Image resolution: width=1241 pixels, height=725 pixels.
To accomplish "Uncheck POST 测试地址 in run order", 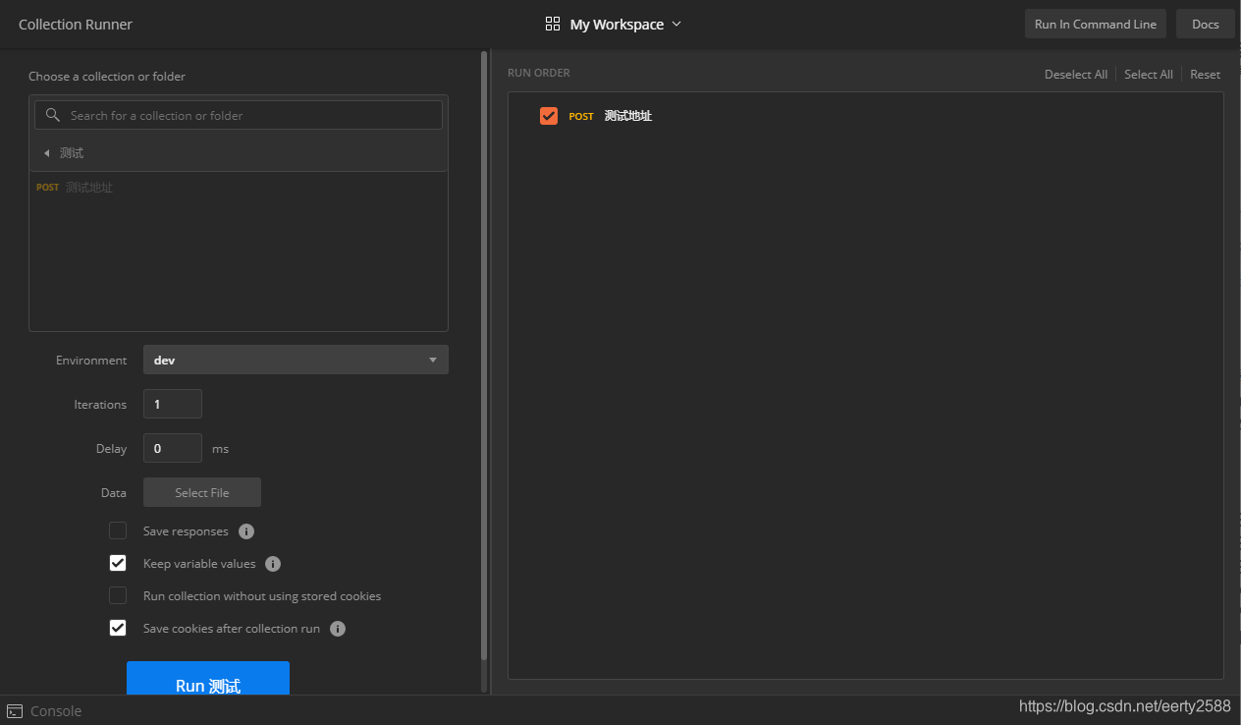I will coord(549,116).
